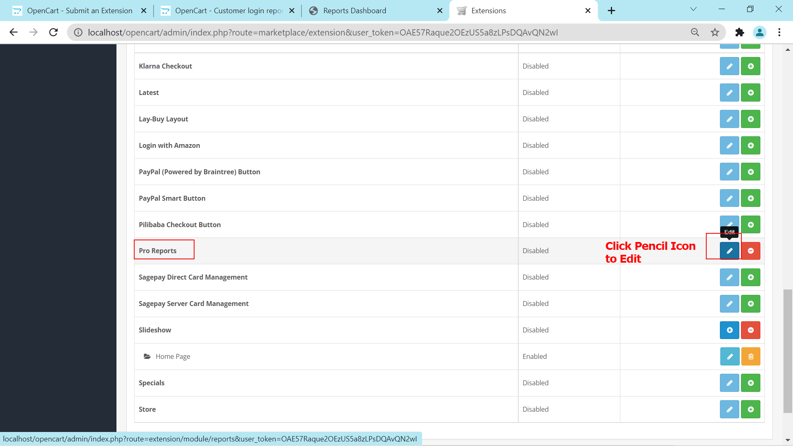The width and height of the screenshot is (793, 446).
Task: Install Login with Amazon module
Action: click(750, 145)
